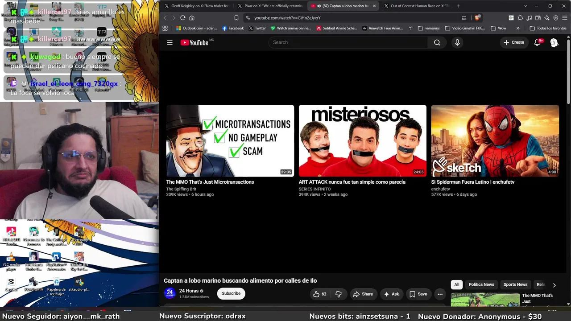Select the All filter chip

(457, 284)
